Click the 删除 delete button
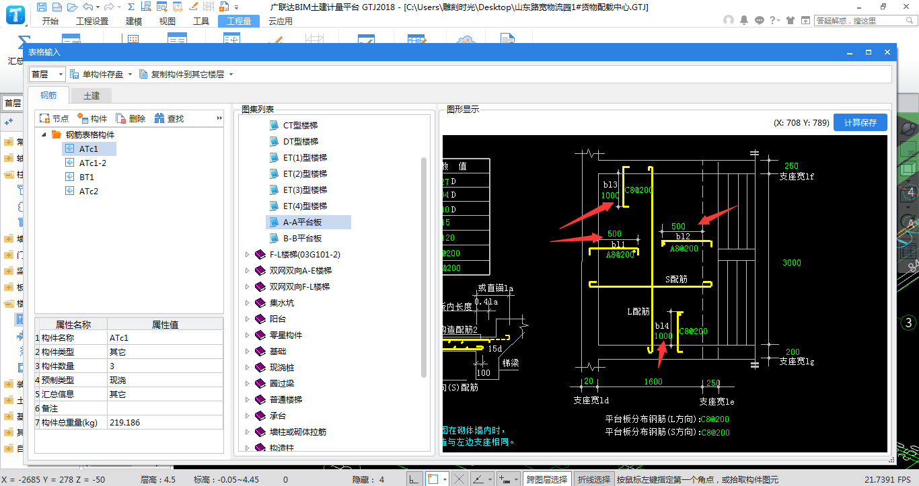 coord(131,118)
